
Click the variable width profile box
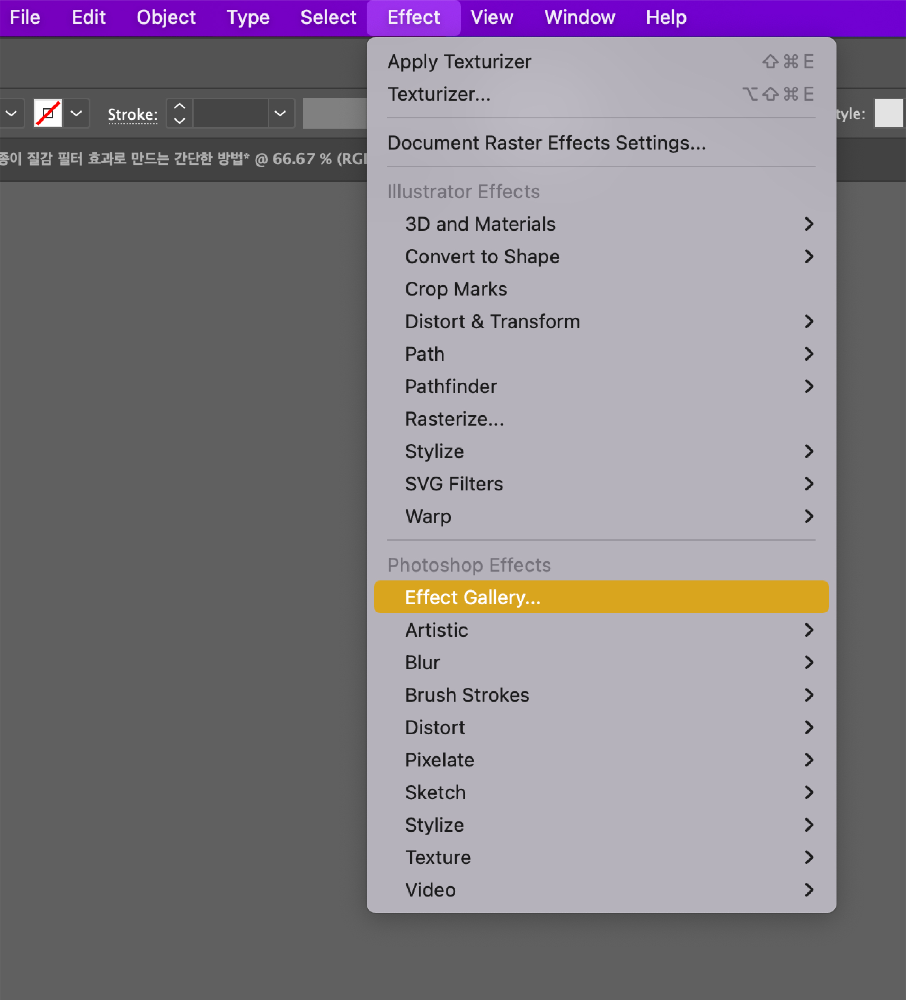pos(335,114)
